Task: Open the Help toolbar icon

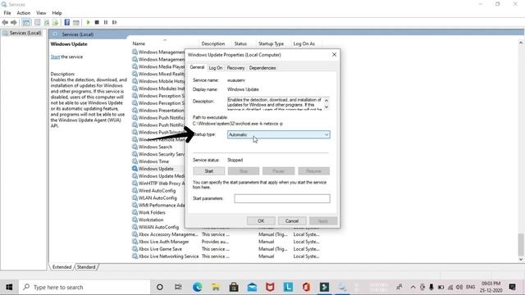Action: coord(67,22)
